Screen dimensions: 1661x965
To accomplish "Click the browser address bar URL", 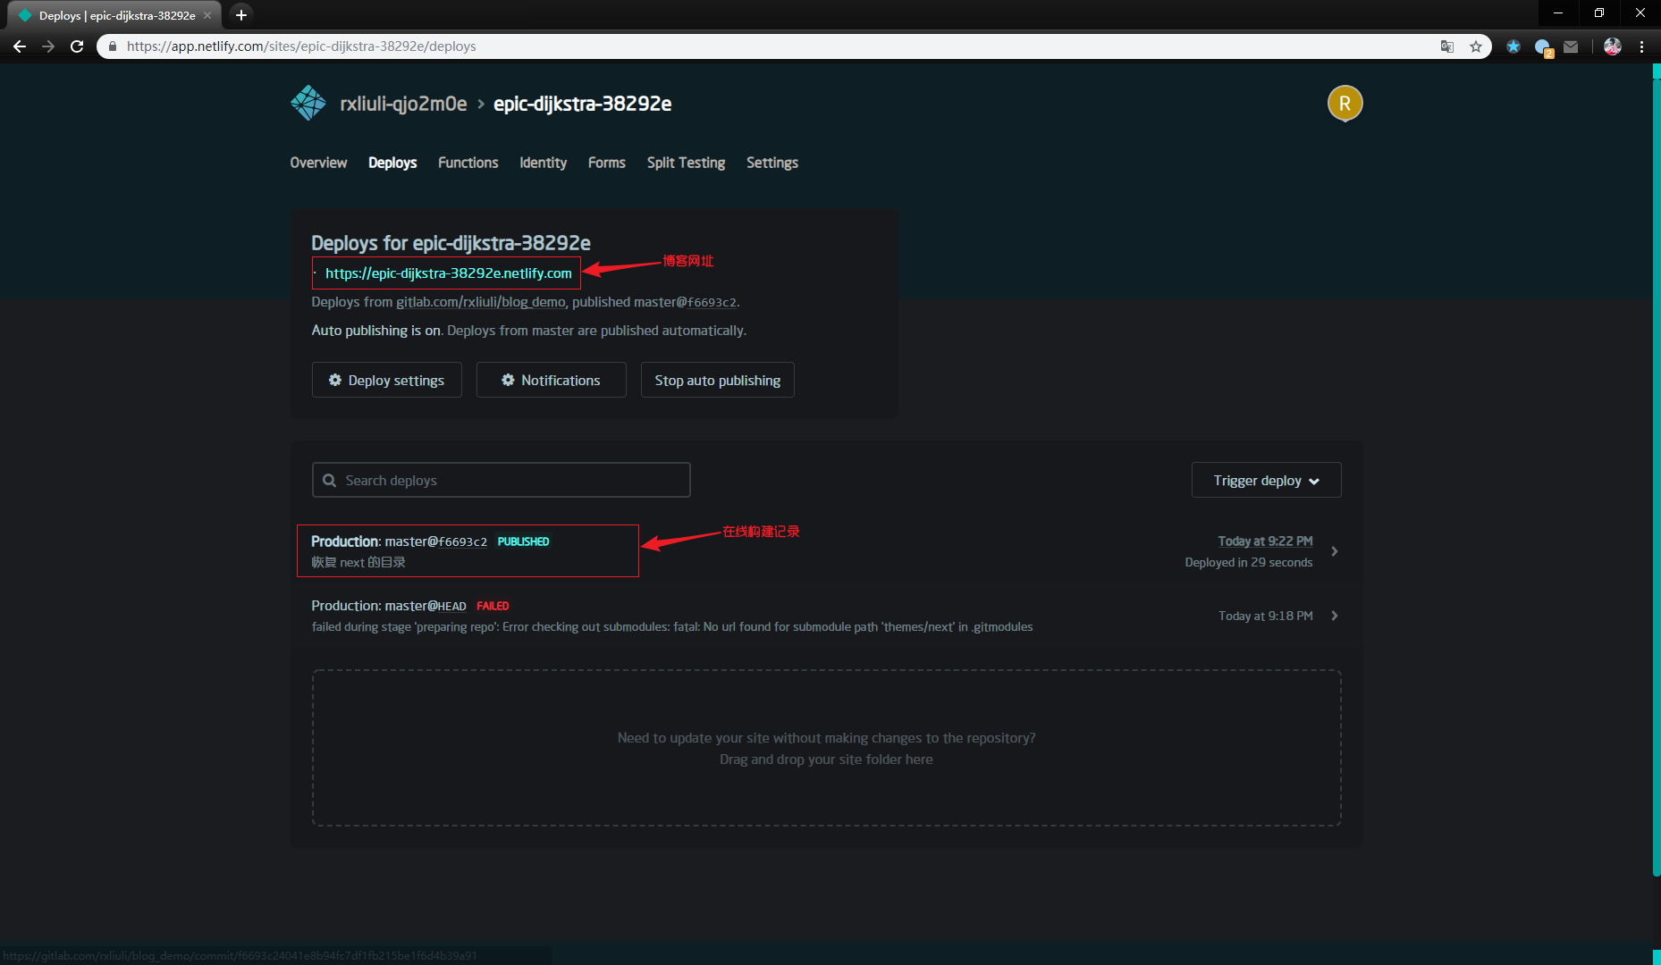I will (301, 46).
